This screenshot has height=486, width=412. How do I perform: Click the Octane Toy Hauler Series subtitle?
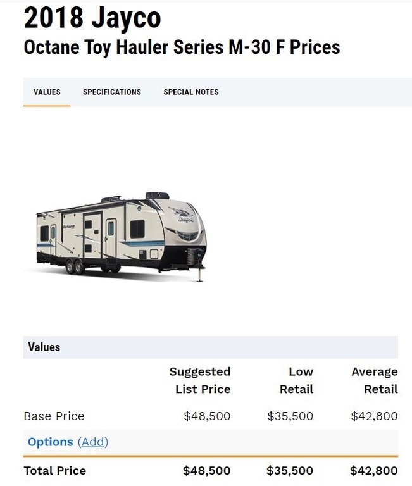coord(182,47)
